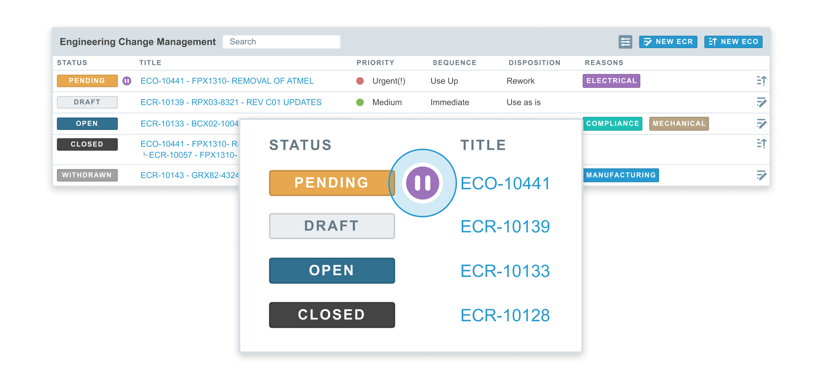Viewport: 823px width, 382px height.
Task: Select the tan MECHANICAL reason tag
Action: click(x=679, y=124)
